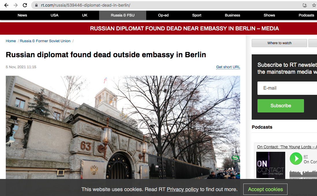Image resolution: width=317 pixels, height=196 pixels.
Task: Accept cookies in the cookie banner
Action: [265, 189]
